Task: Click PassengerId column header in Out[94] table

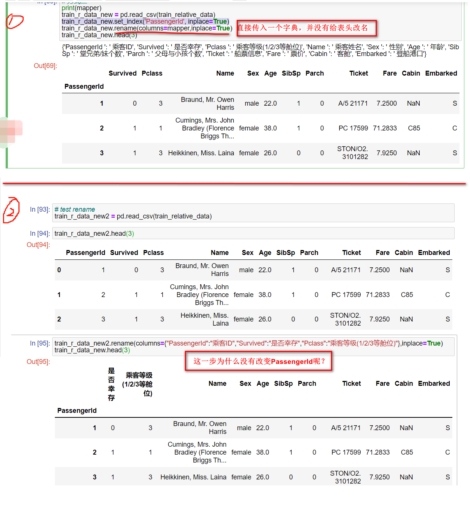Action: pyautogui.click(x=86, y=253)
